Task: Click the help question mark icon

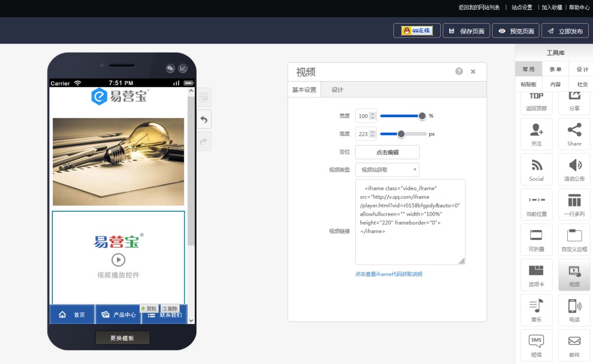Action: [x=459, y=71]
